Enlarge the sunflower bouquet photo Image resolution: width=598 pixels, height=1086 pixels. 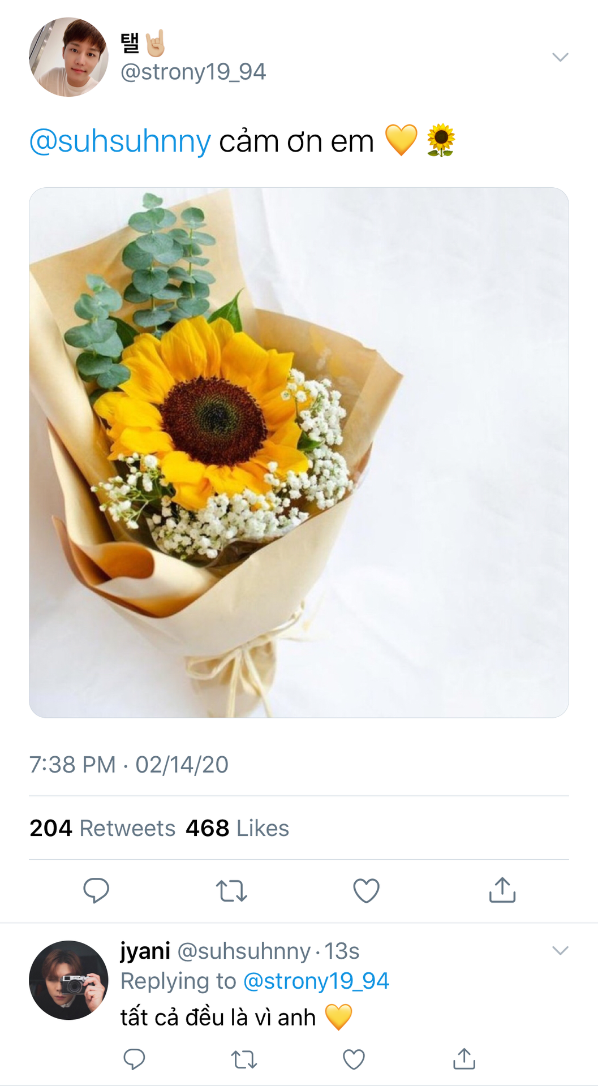tap(299, 453)
